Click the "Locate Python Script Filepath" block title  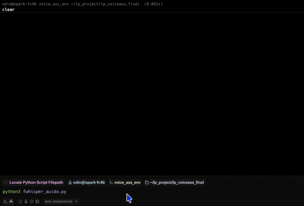[x=36, y=182]
